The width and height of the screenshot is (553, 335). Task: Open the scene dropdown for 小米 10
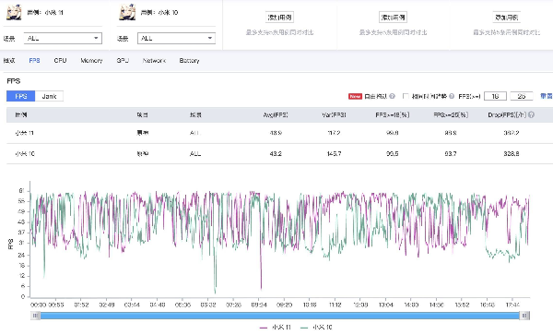(176, 38)
